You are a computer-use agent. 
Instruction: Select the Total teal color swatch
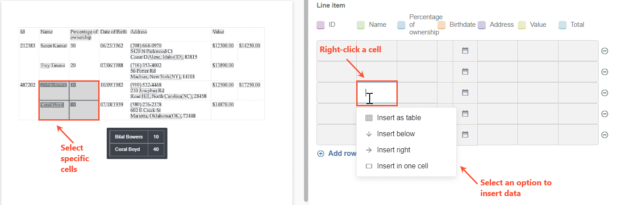562,25
